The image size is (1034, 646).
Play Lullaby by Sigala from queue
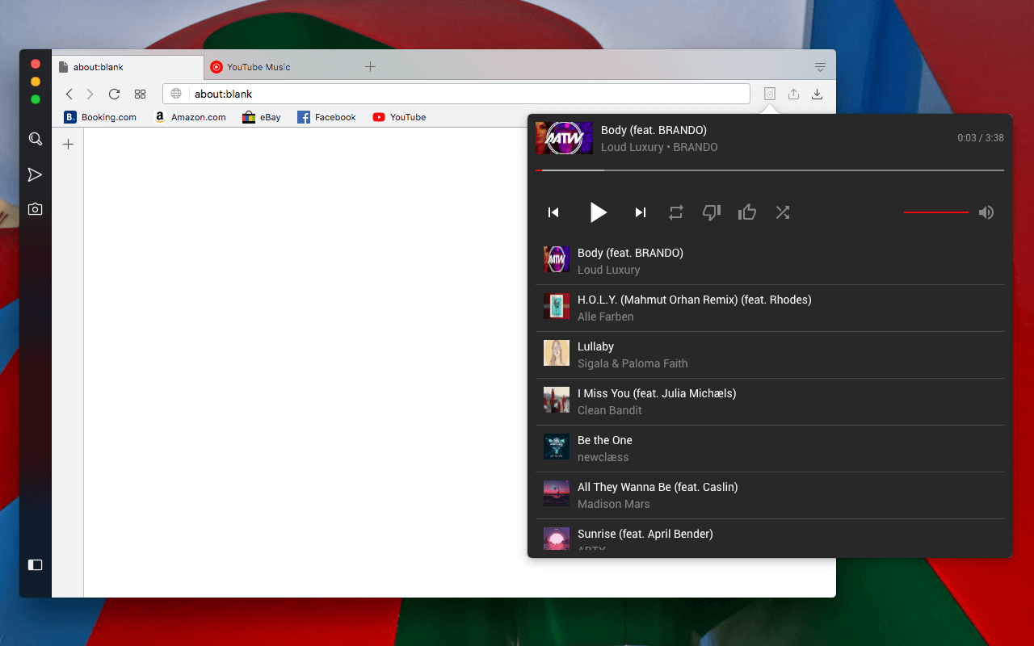[x=770, y=354]
